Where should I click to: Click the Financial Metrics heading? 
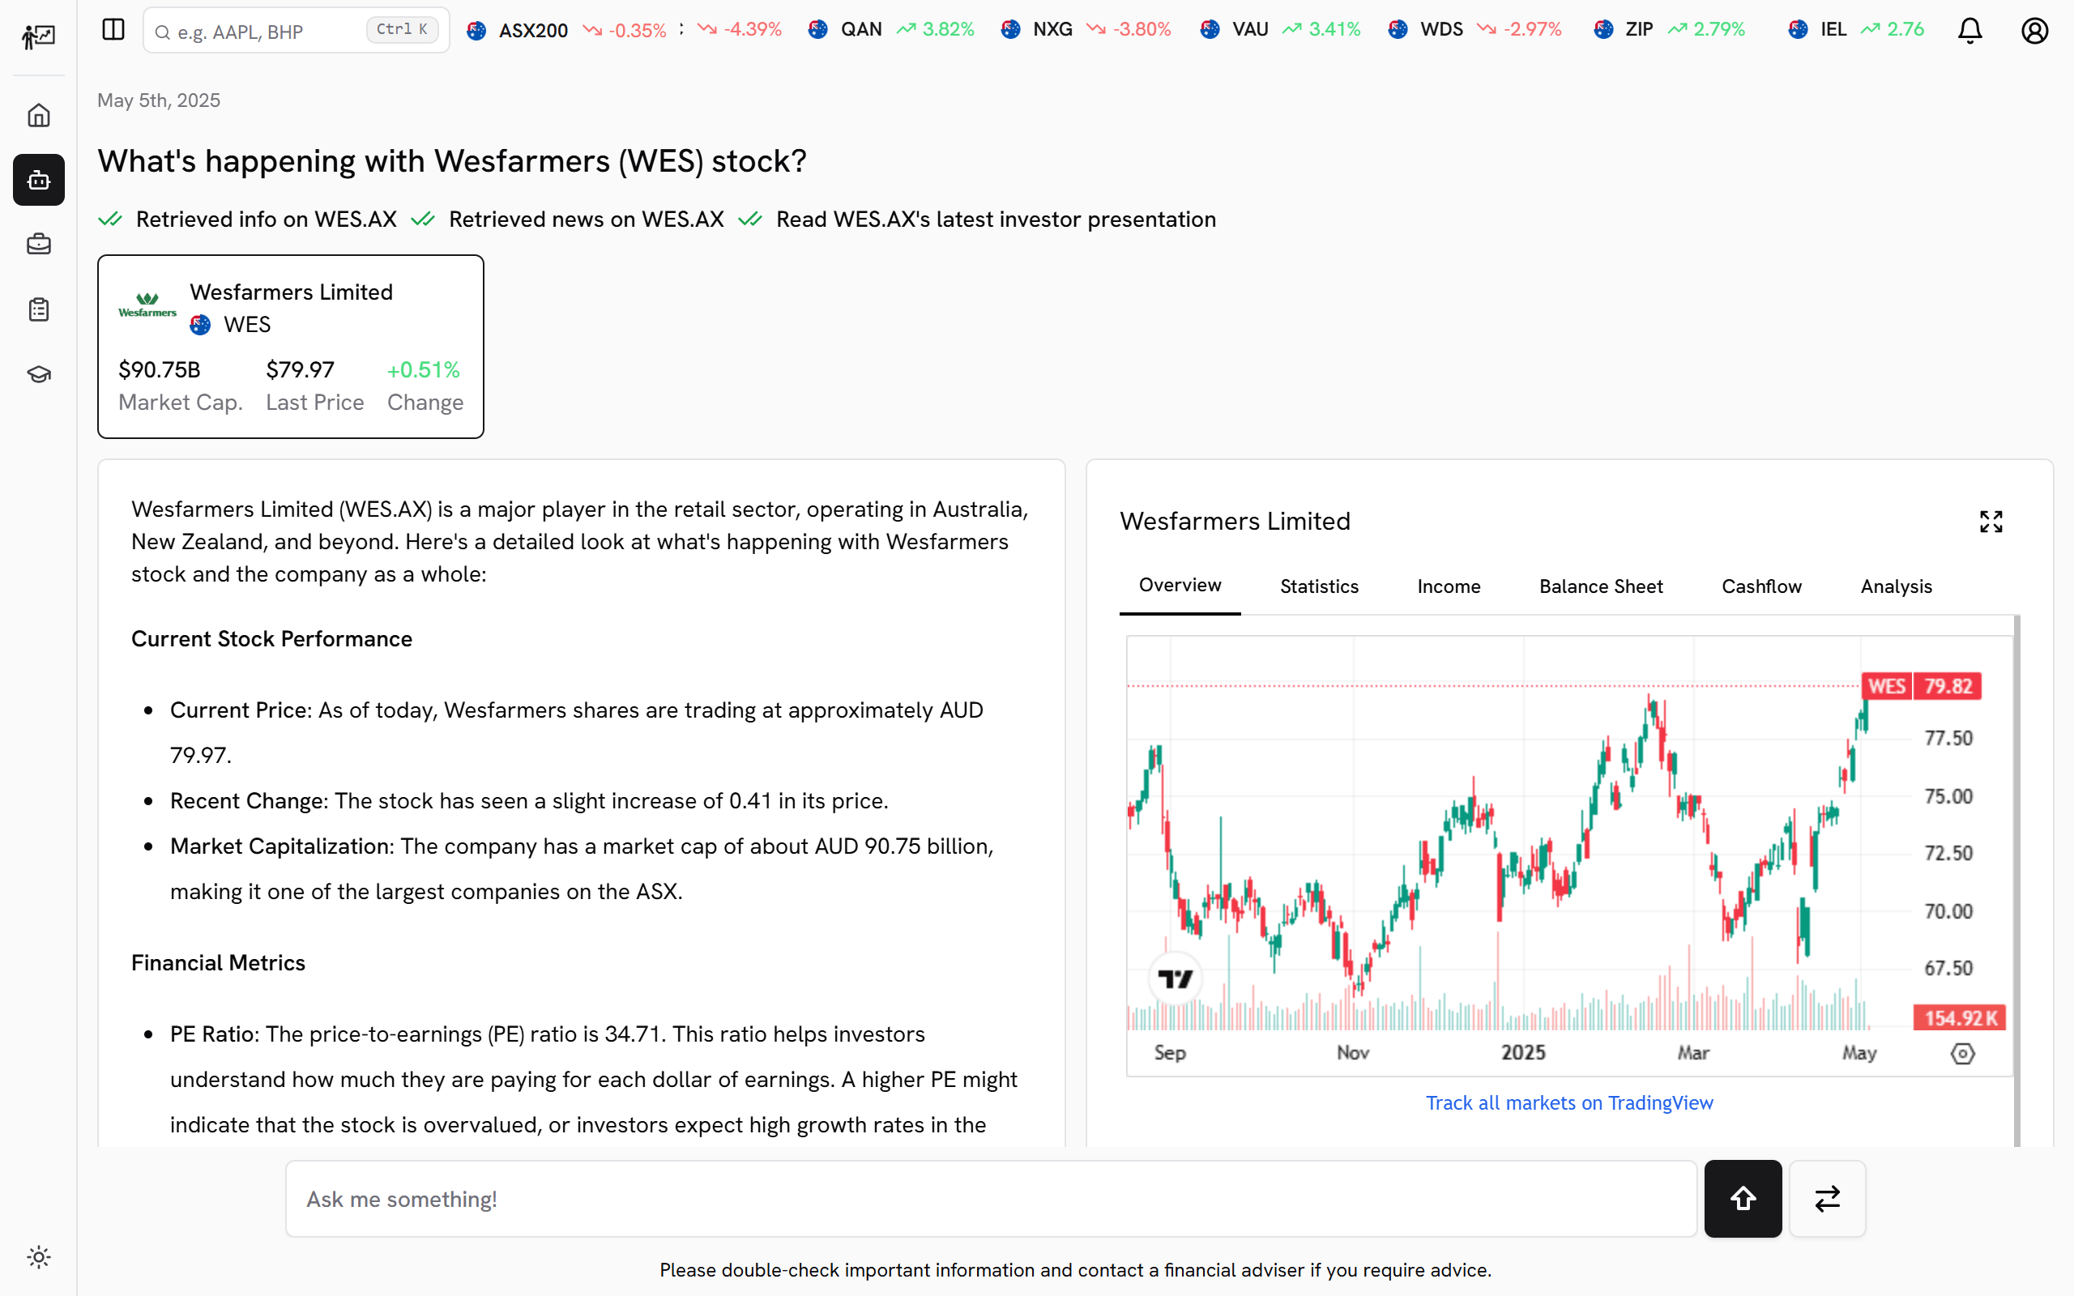coord(218,962)
